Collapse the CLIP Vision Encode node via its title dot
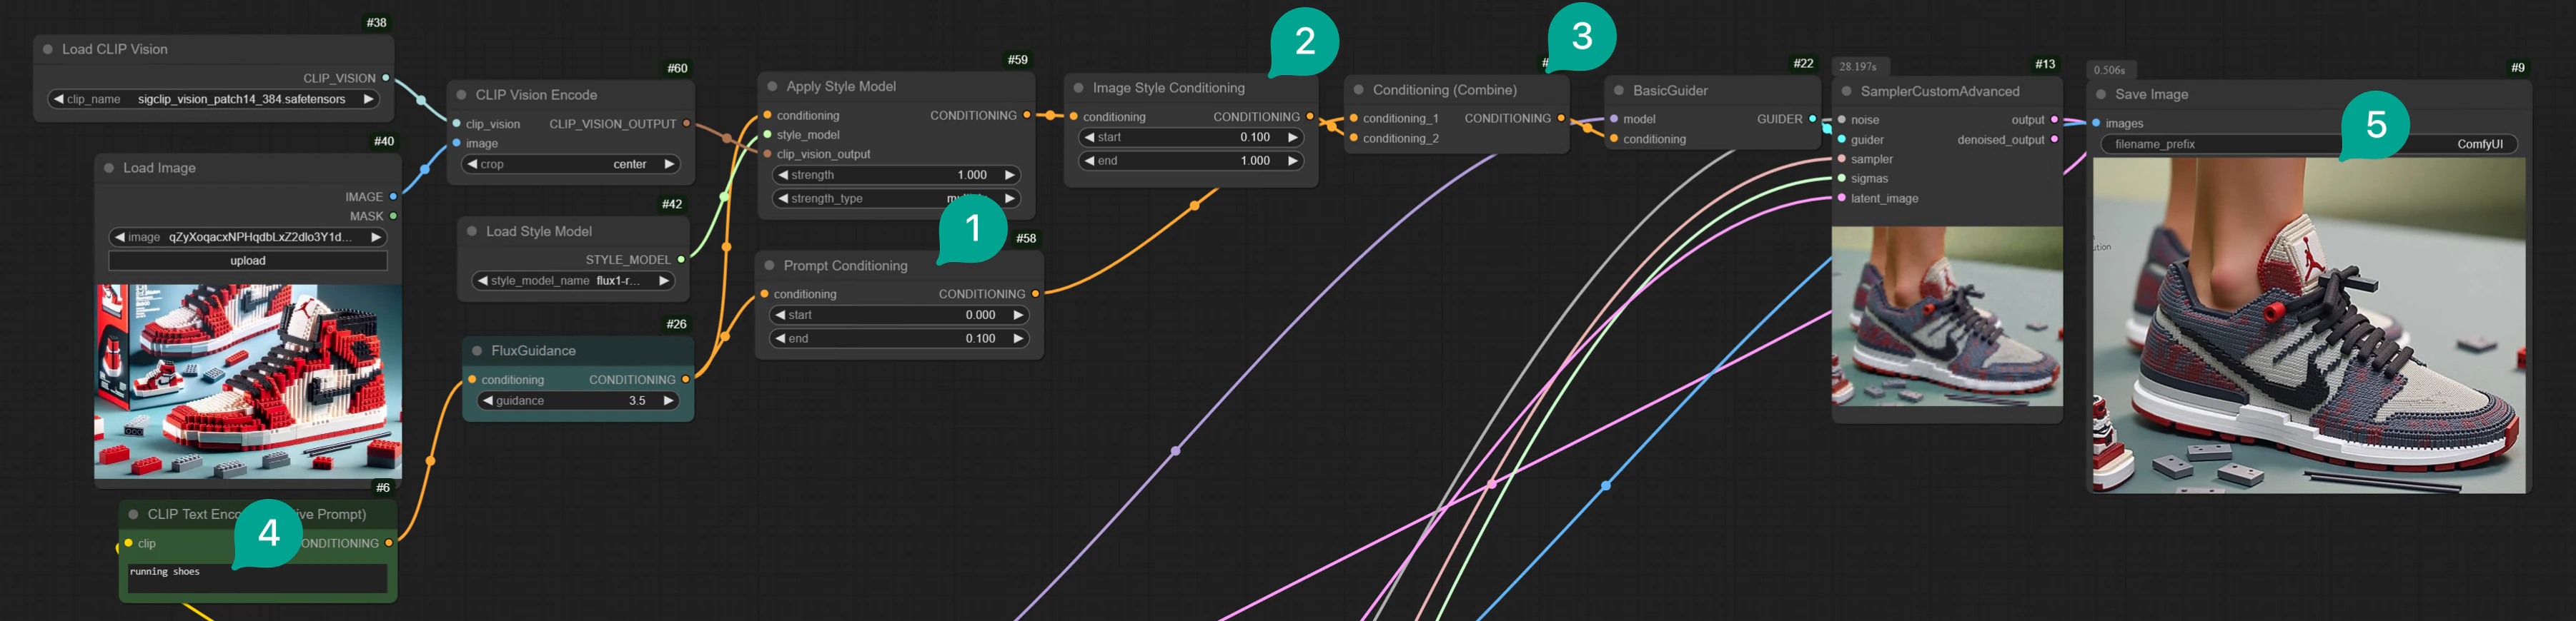 click(461, 95)
